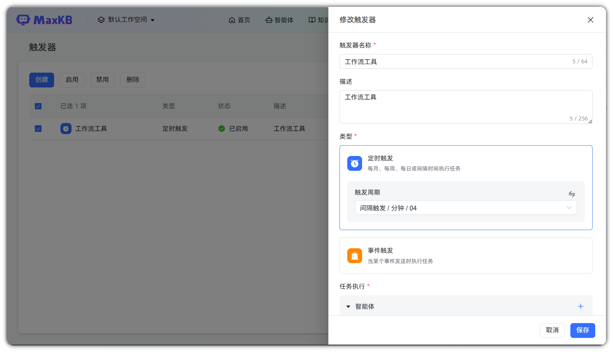Click the 删除 delete button

pyautogui.click(x=133, y=80)
